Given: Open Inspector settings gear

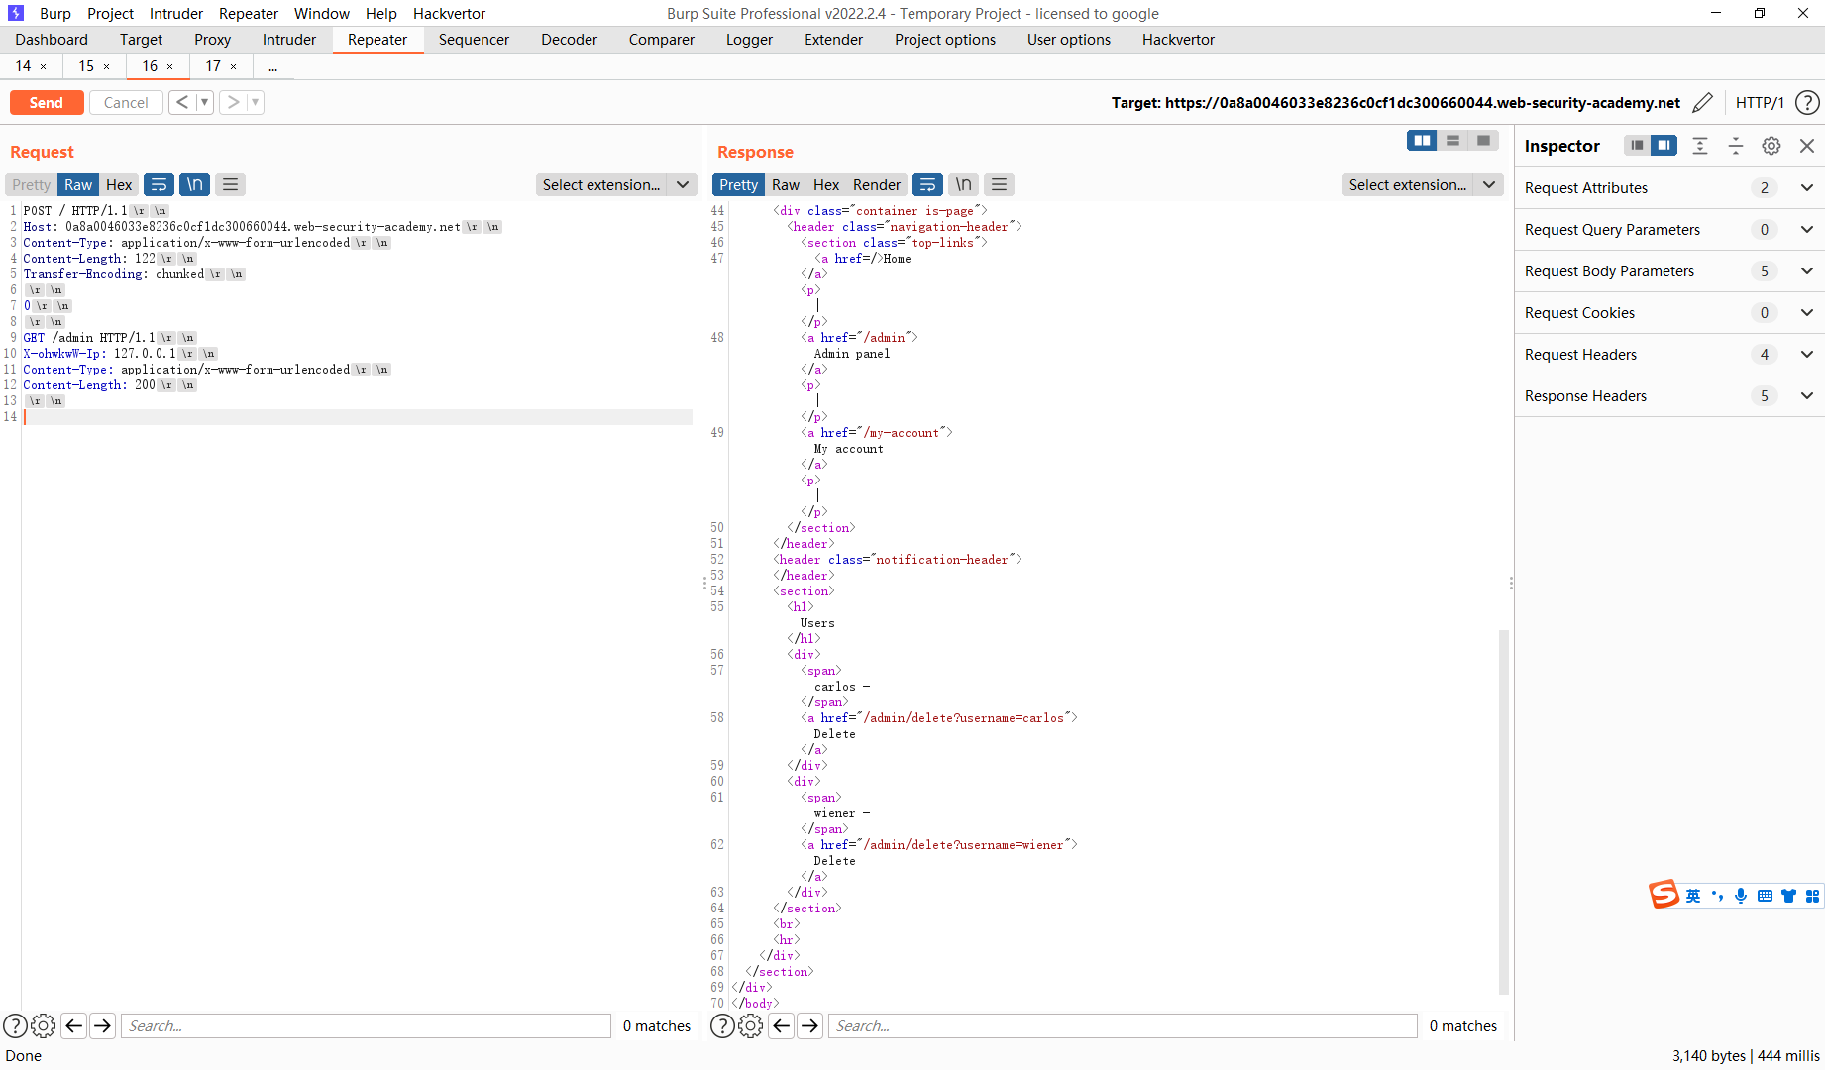Looking at the screenshot, I should pos(1771,146).
